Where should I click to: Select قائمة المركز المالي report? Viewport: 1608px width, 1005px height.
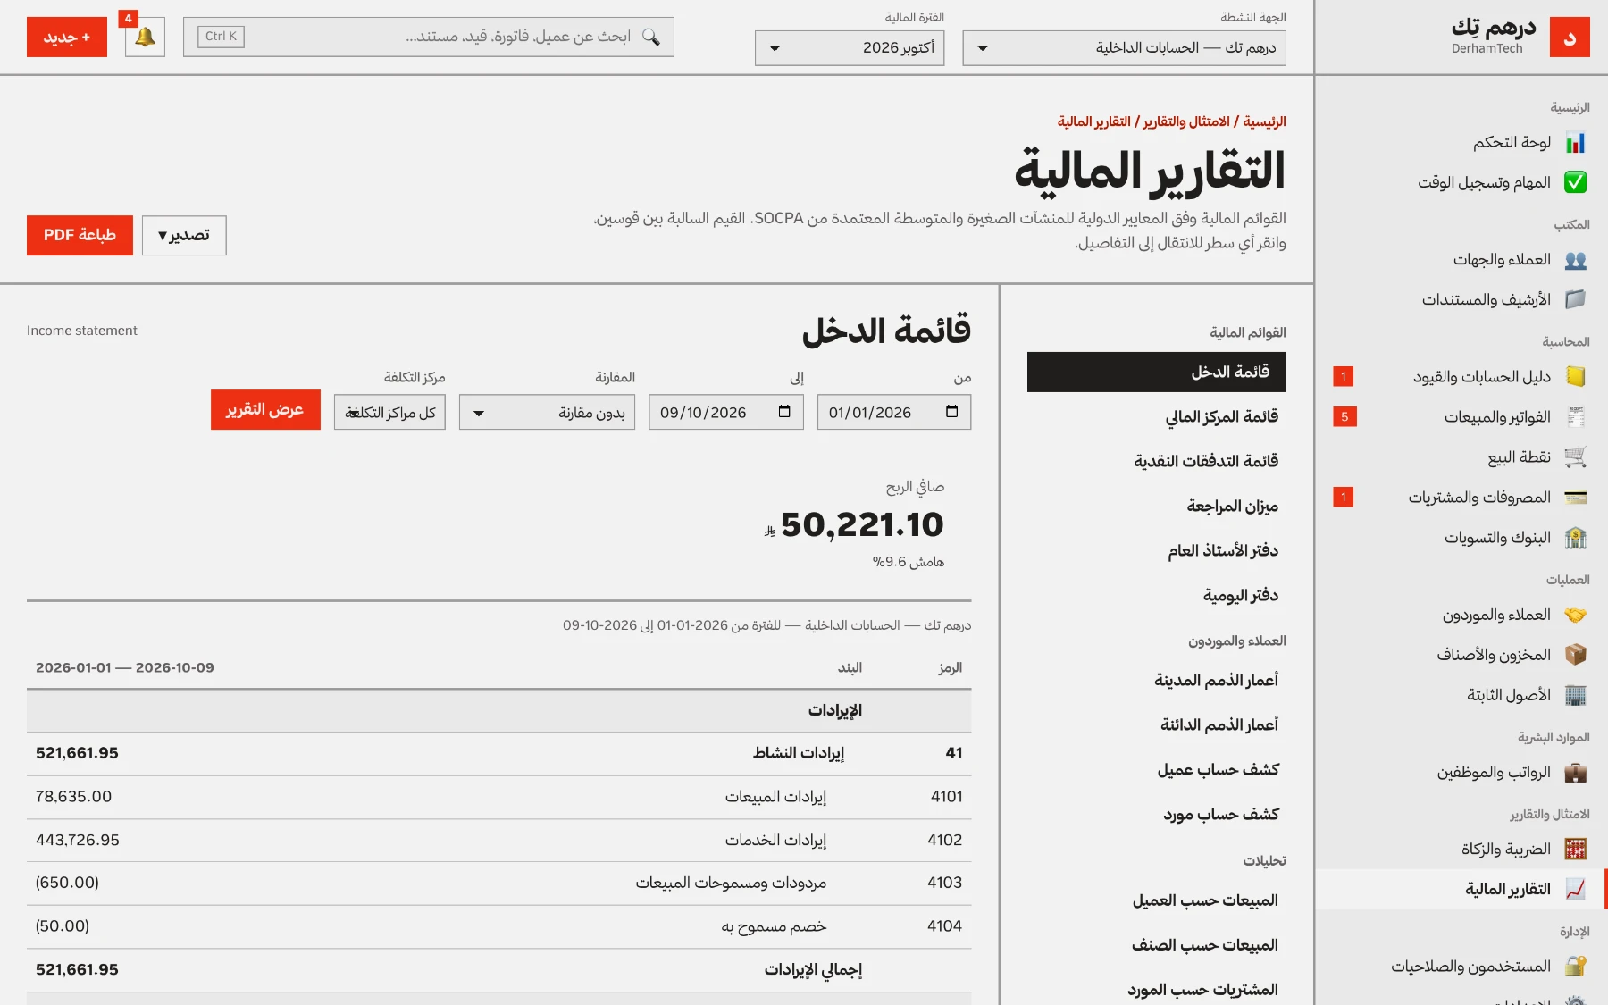tap(1157, 417)
